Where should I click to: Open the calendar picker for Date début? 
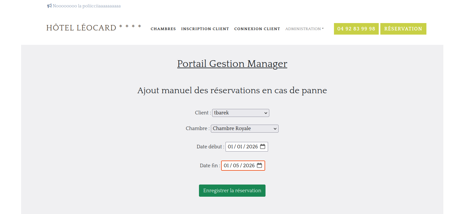[x=263, y=147]
